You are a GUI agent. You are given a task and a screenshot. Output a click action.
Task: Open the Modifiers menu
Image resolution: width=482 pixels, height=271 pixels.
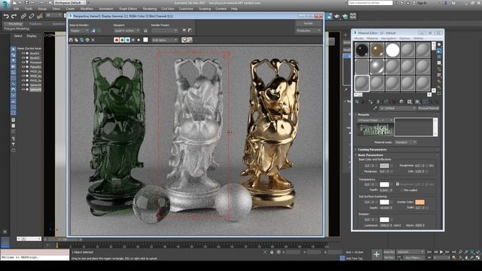(x=87, y=9)
